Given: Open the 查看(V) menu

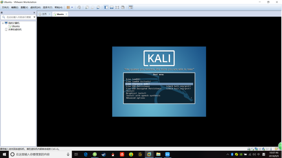Looking at the screenshot, I should coord(24,7).
